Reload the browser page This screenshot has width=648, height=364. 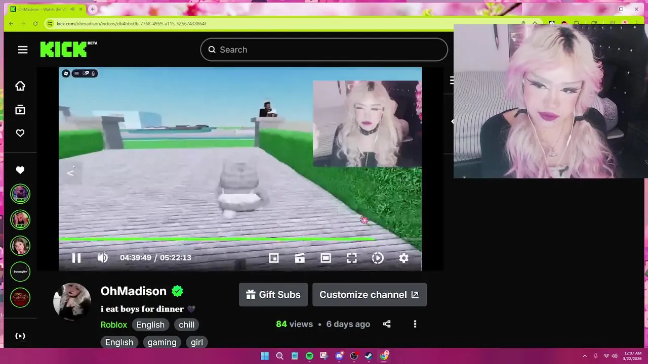35,23
